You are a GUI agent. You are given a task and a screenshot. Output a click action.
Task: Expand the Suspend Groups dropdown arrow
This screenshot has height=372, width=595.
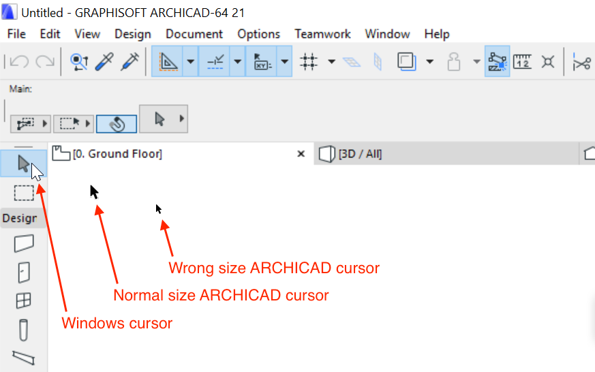coord(476,61)
